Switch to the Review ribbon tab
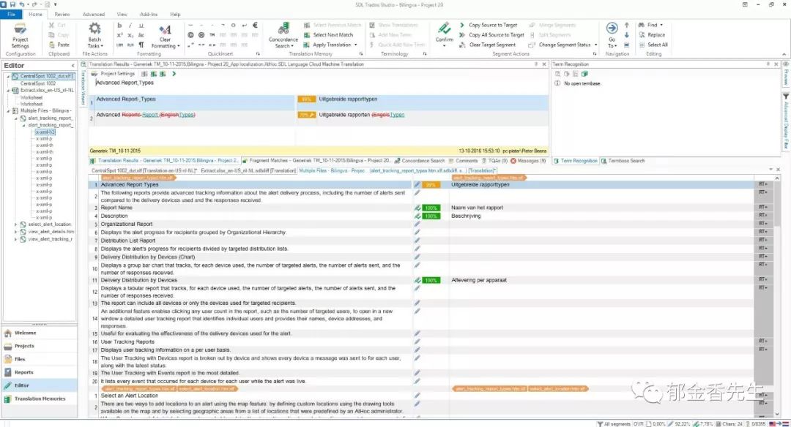 click(x=62, y=14)
